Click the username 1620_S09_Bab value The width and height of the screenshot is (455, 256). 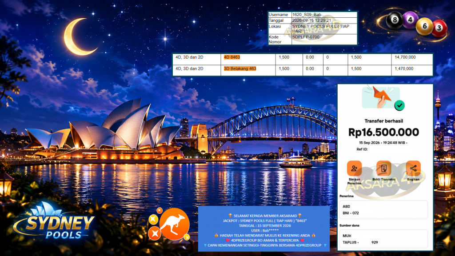click(x=307, y=15)
